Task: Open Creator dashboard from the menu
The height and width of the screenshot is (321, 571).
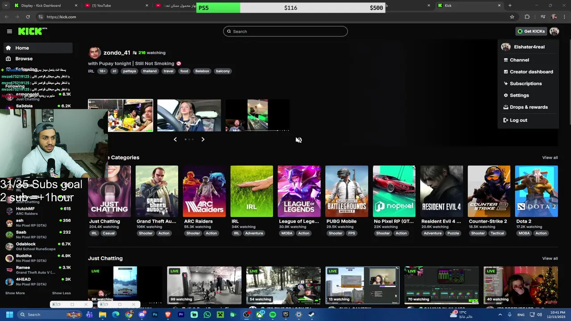Action: pos(528,72)
